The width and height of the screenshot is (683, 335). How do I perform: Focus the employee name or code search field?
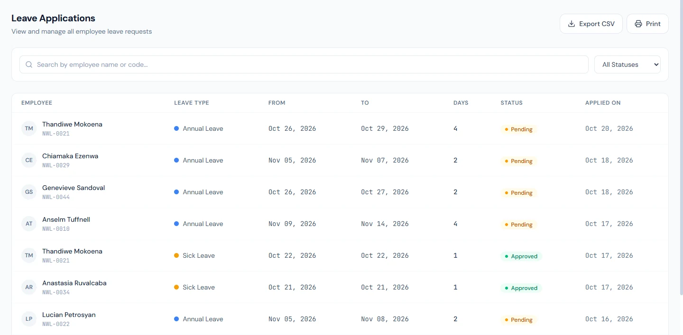tap(304, 64)
